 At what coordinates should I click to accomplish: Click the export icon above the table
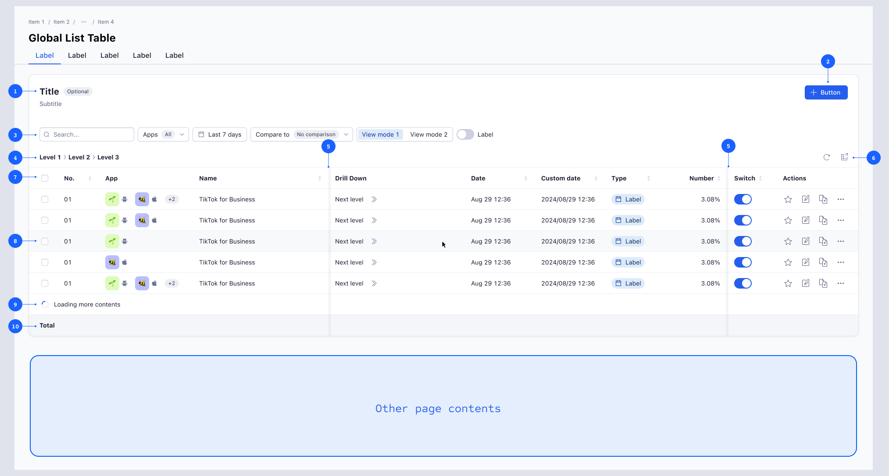tap(844, 157)
